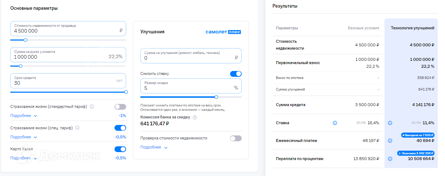Click info icon beside 40 694 ₽ monthly payment
The height and width of the screenshot is (176, 445).
coord(390,141)
